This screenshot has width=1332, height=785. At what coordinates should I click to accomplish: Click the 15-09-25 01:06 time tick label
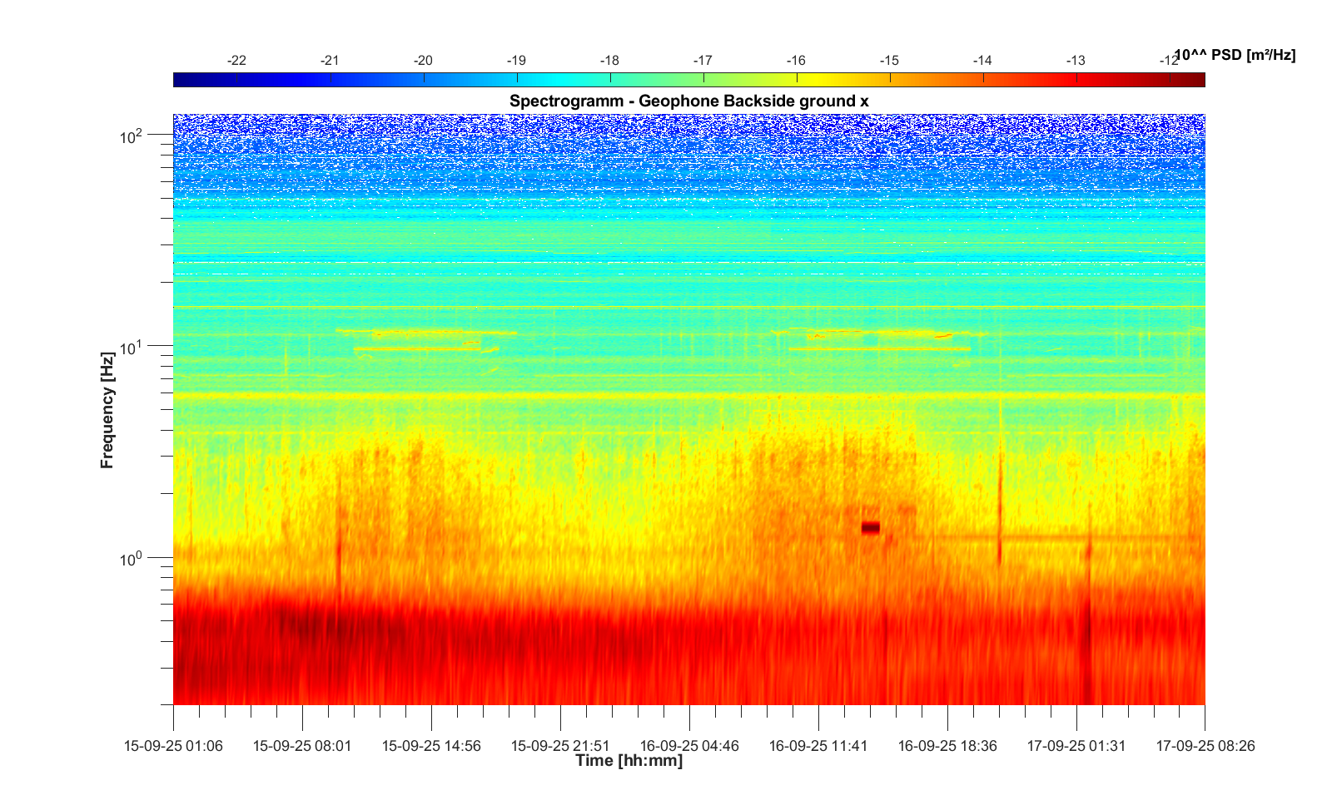(x=173, y=746)
